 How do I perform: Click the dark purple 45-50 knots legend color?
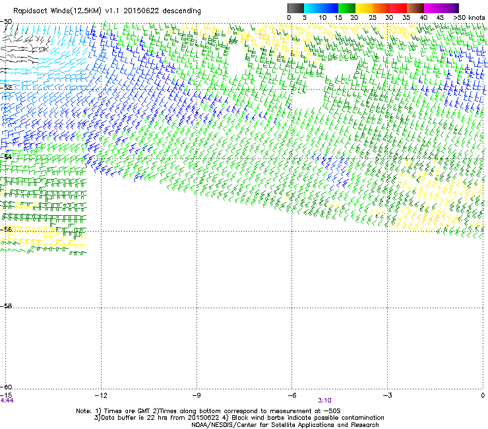[x=450, y=8]
